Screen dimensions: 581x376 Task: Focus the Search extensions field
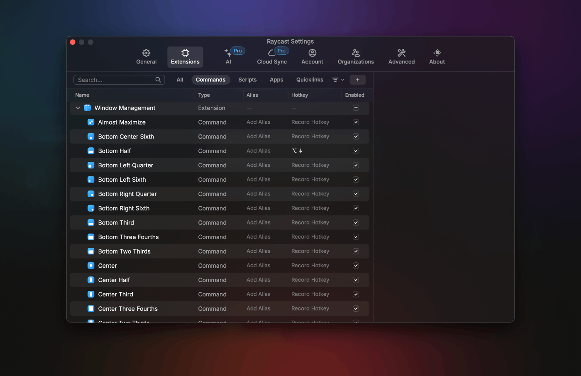(119, 80)
